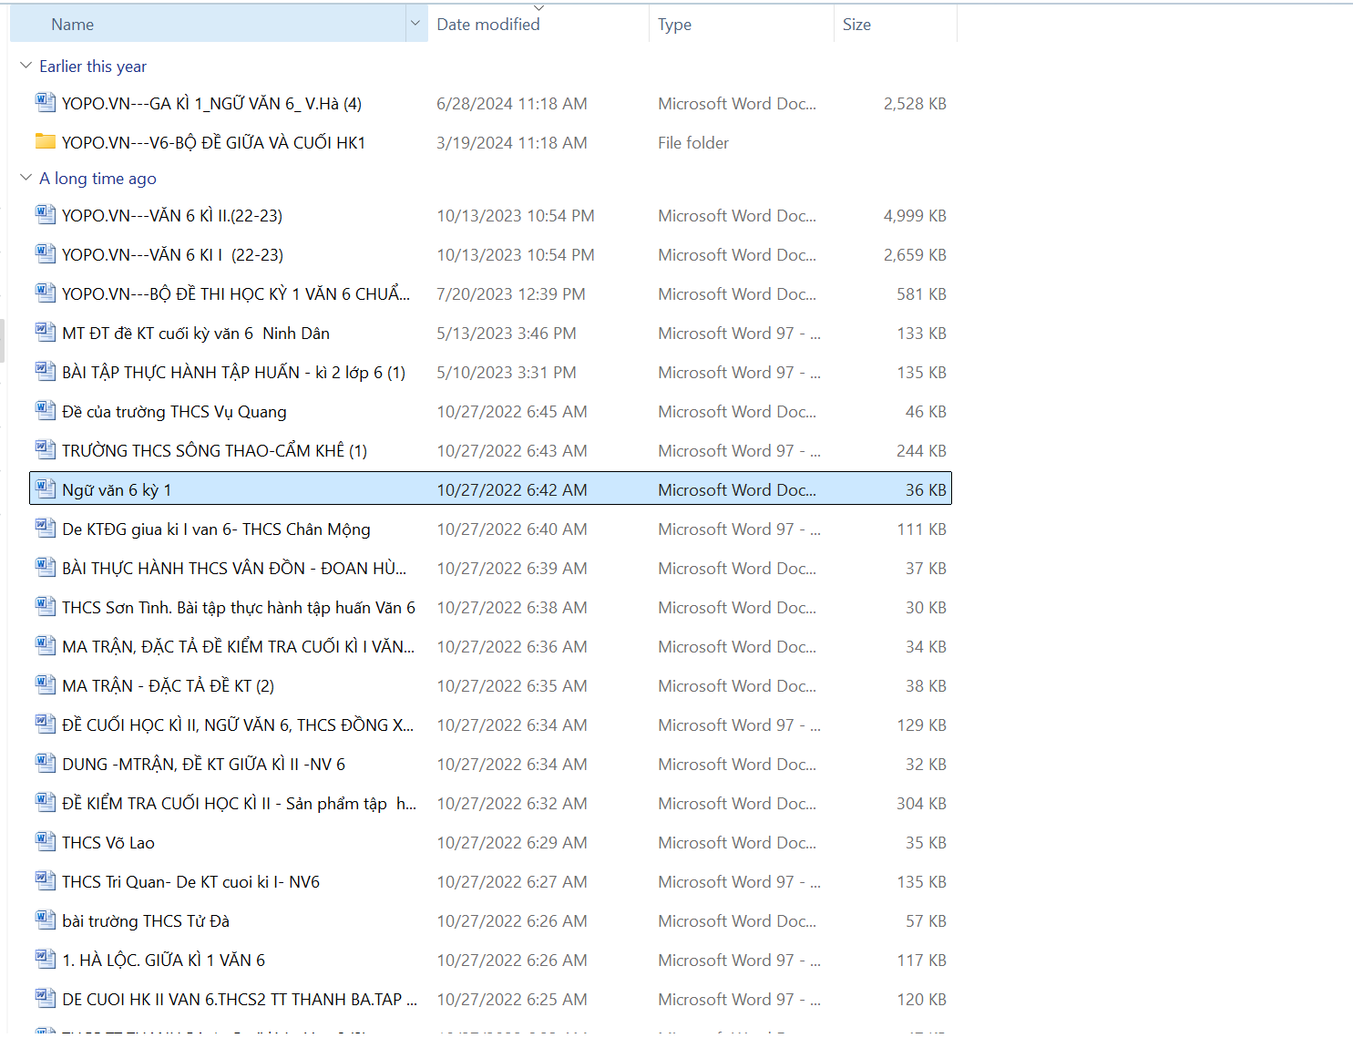Click Word icon of Ngữ văn 6 kỳ 1
Viewport: 1353px width, 1038px height.
[46, 488]
